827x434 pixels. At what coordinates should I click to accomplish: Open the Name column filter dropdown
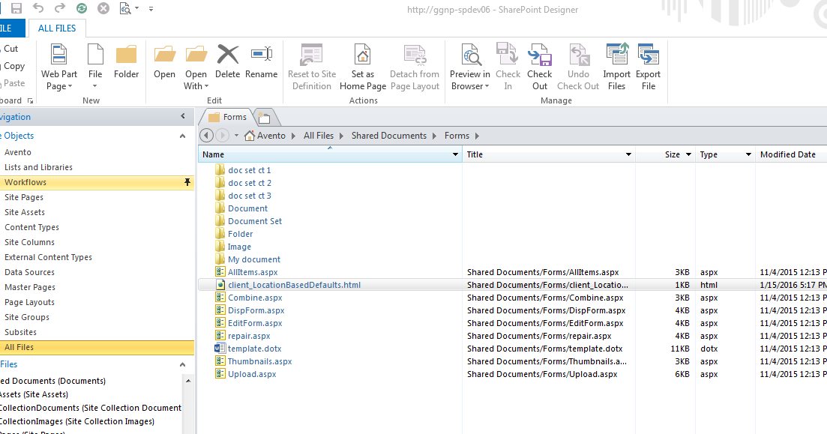tap(454, 154)
